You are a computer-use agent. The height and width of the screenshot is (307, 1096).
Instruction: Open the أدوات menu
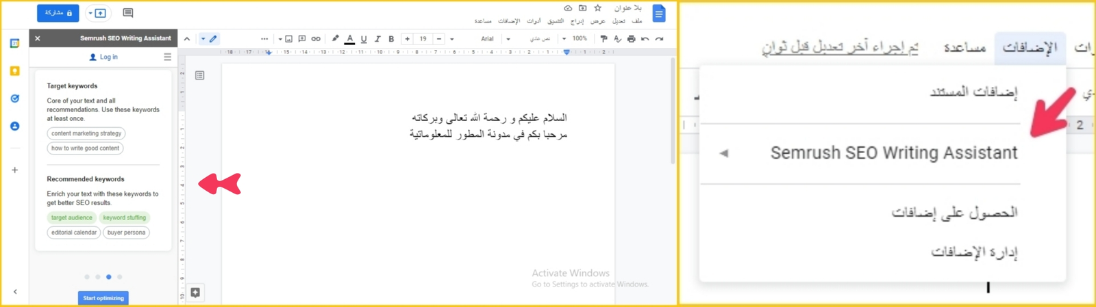534,21
